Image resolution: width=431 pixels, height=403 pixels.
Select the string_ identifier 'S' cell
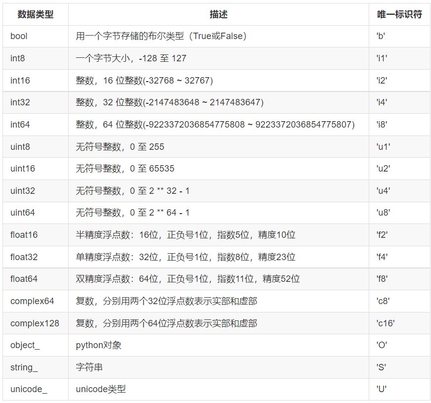coord(378,367)
